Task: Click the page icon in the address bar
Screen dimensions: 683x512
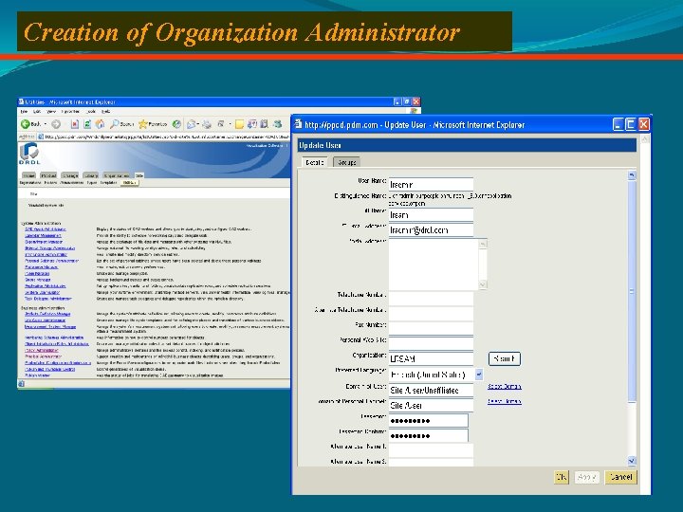Action: pyautogui.click(x=41, y=137)
